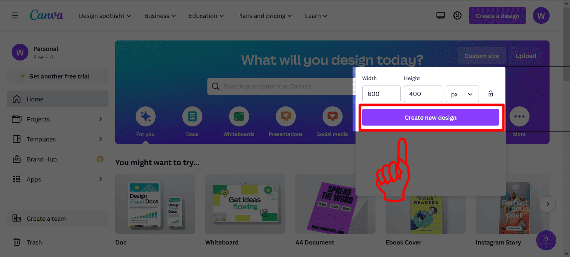Viewport: 570px width, 257px height.
Task: Expand the Plans and pricing menu
Action: point(265,16)
